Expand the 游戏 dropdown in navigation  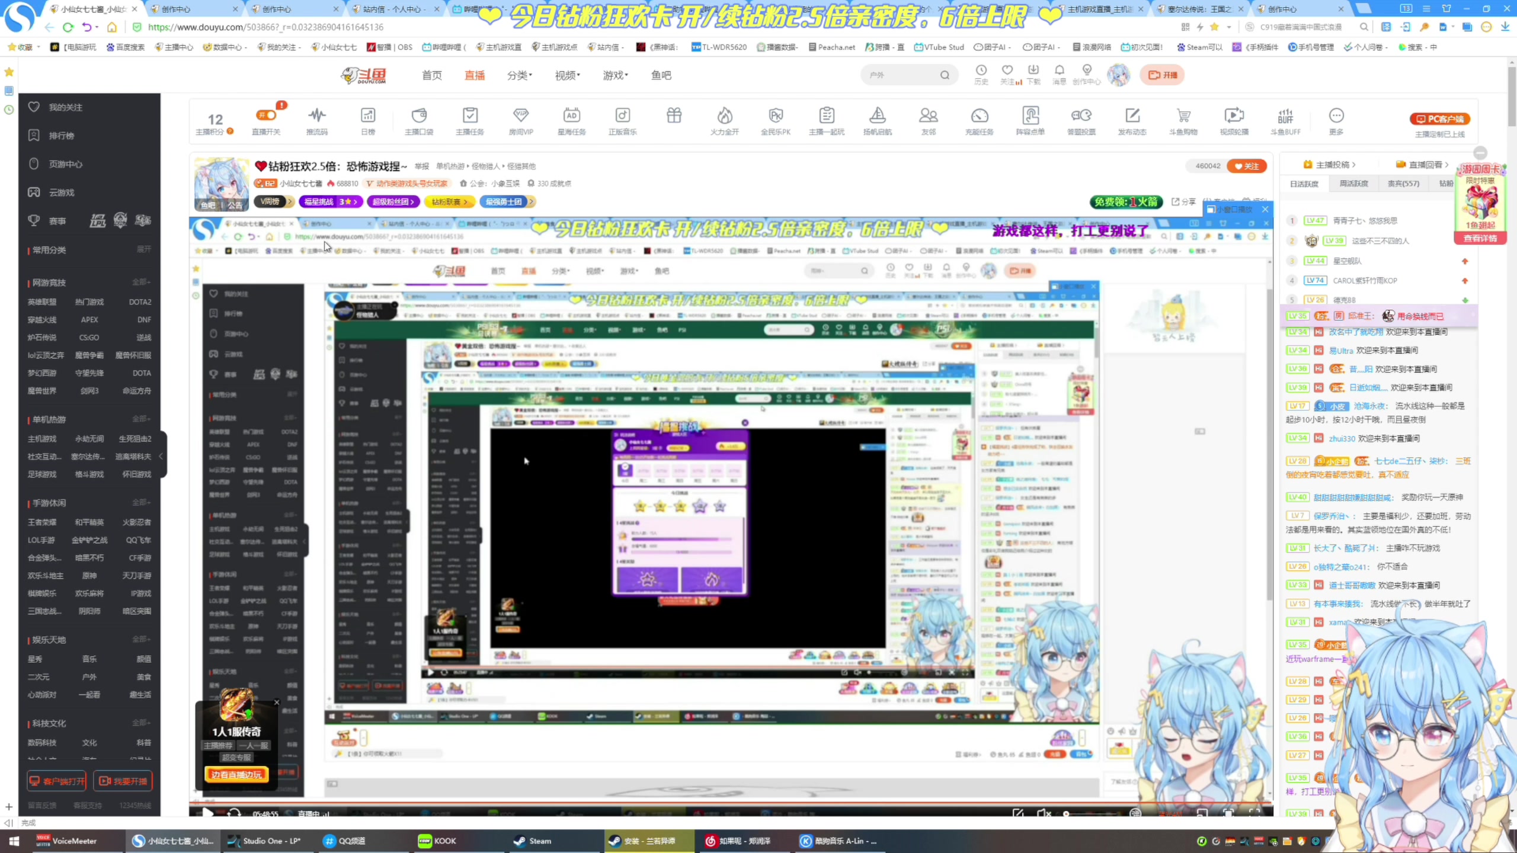point(615,75)
